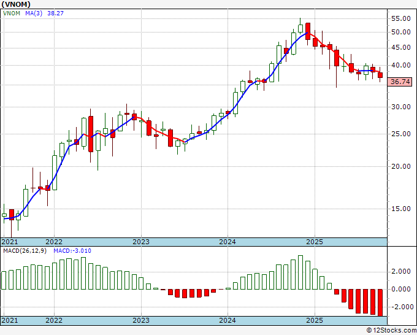The image size is (417, 335).
Task: Click the 25.00 price axis label
Action: (401, 134)
